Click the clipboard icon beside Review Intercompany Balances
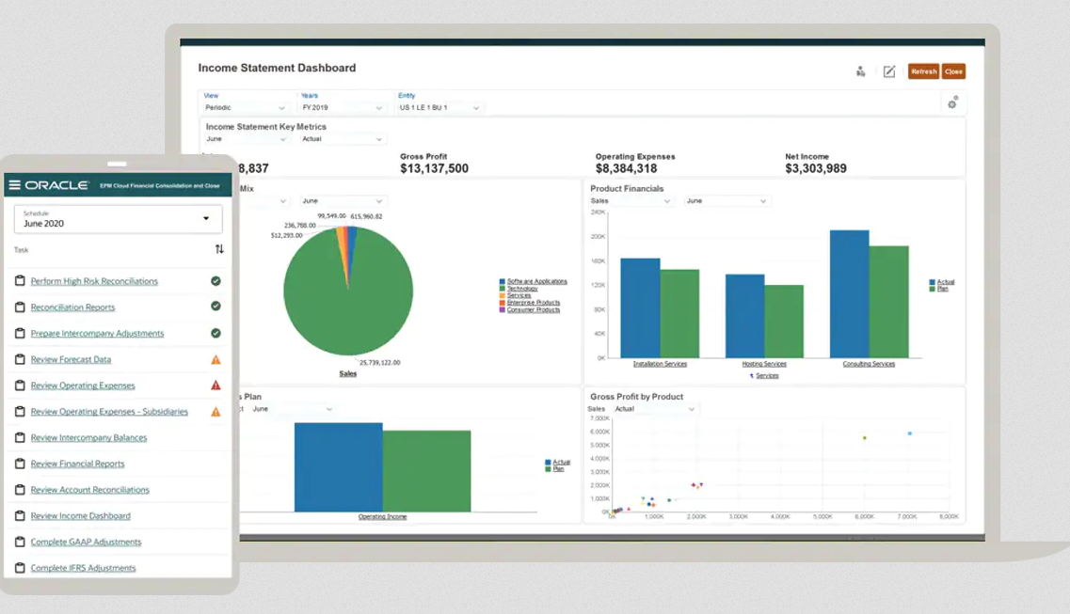 pyautogui.click(x=20, y=437)
